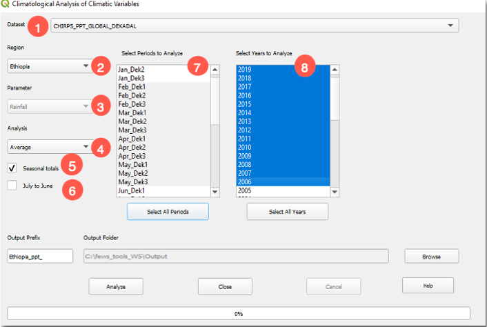The width and height of the screenshot is (487, 327).
Task: Pick May_Dek3 from periods to analyze
Action: 133,181
